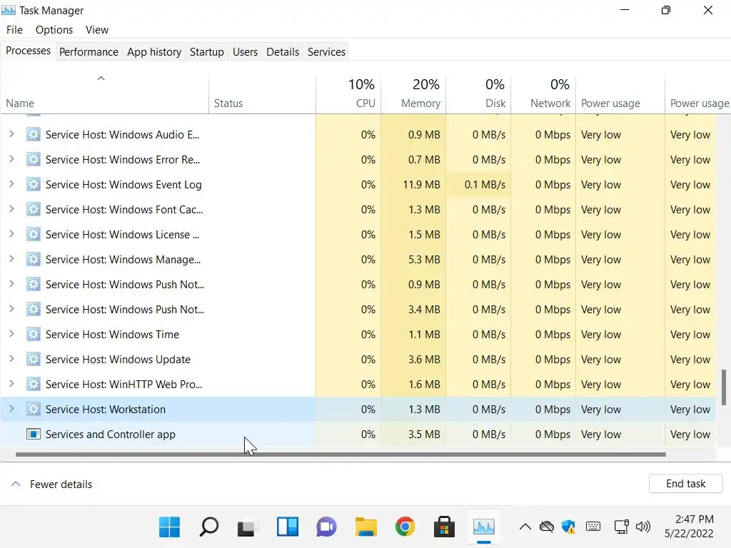This screenshot has width=731, height=548.
Task: Open Windows Security tray icon
Action: (569, 527)
